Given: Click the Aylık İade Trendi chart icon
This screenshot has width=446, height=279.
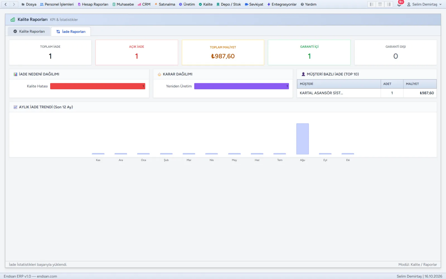Looking at the screenshot, I should pos(15,107).
